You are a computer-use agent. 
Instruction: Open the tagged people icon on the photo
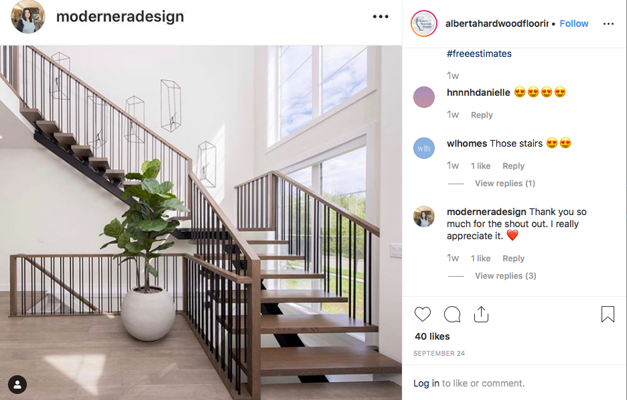click(x=17, y=385)
